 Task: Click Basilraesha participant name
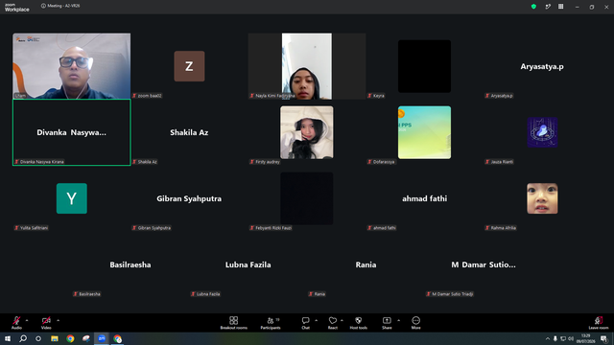click(130, 264)
